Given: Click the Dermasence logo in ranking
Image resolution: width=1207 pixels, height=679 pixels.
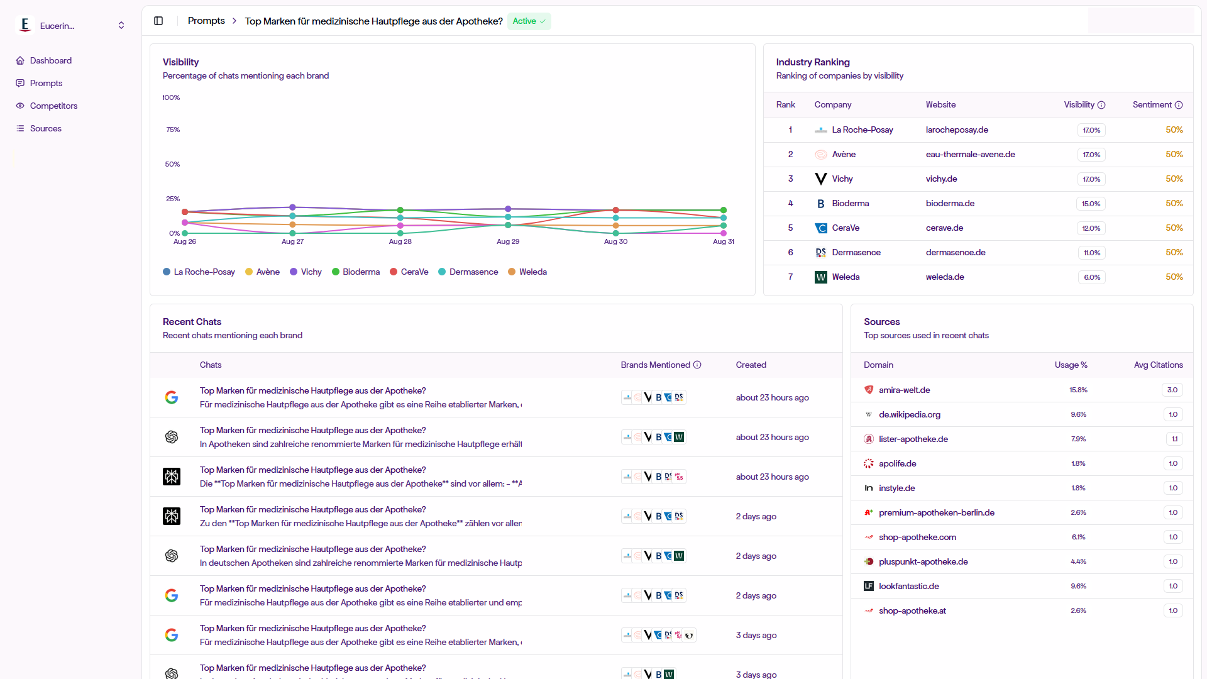Looking at the screenshot, I should coord(820,252).
